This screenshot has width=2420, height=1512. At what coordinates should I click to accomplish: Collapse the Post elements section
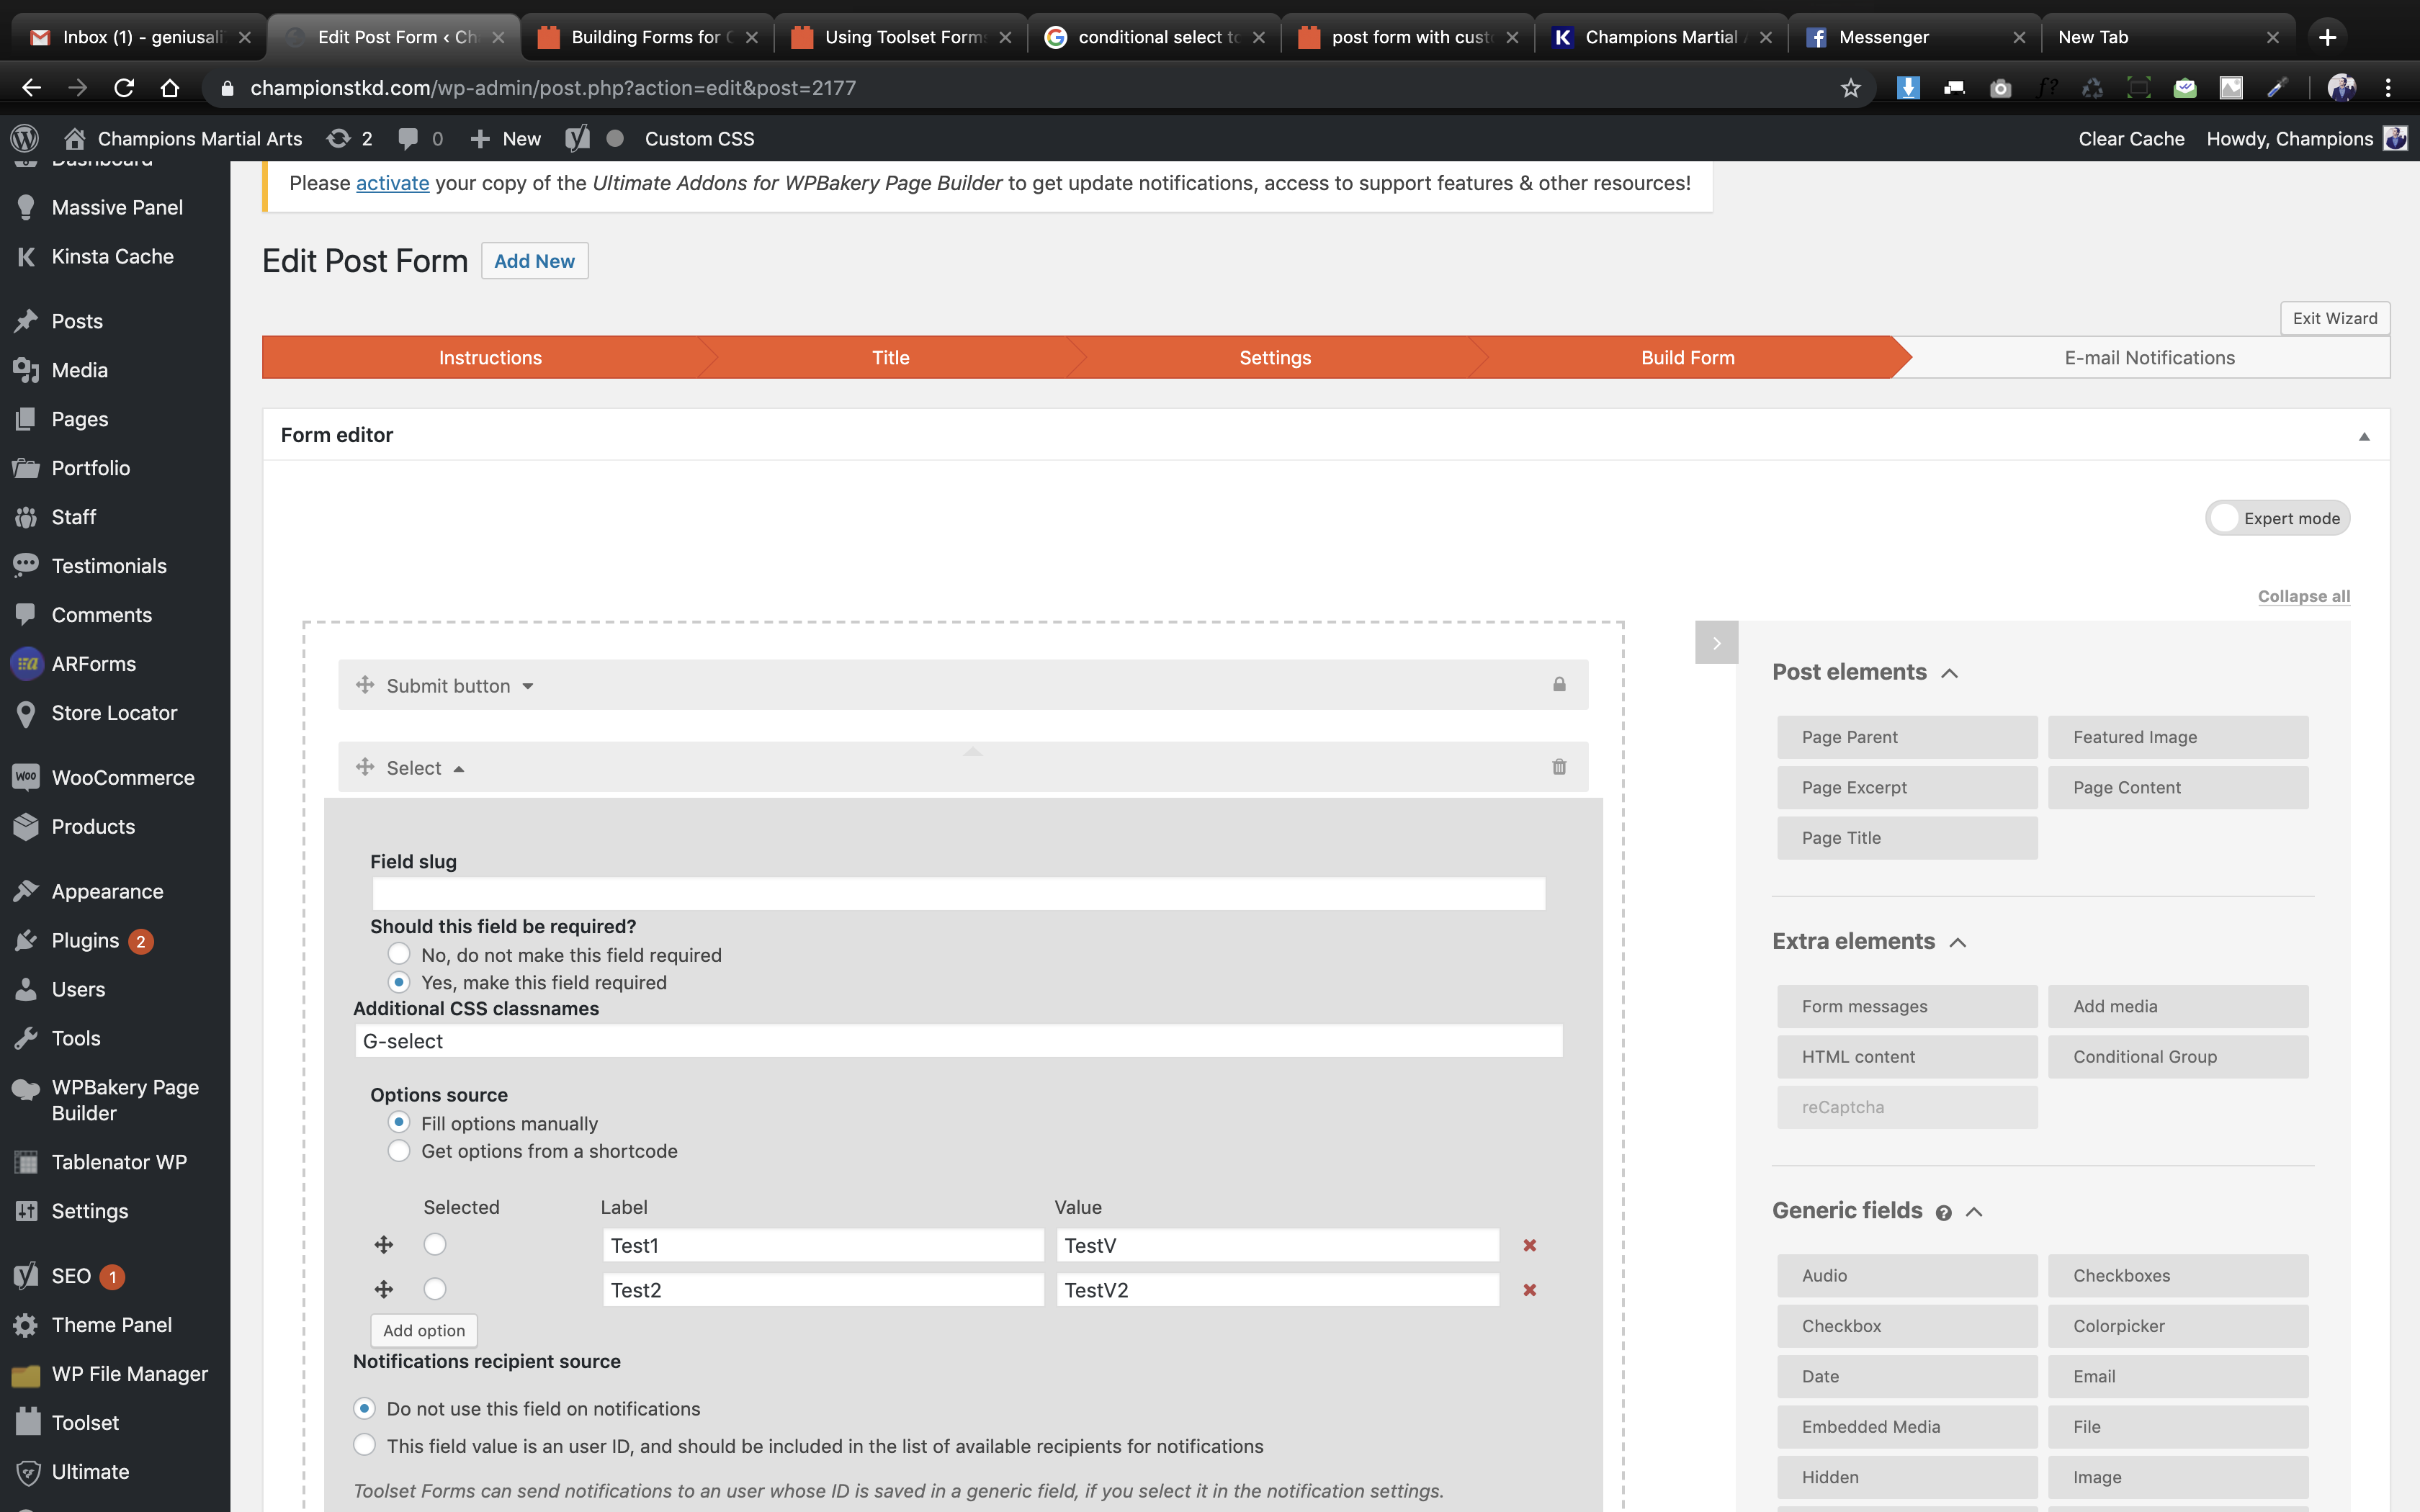(x=1949, y=673)
